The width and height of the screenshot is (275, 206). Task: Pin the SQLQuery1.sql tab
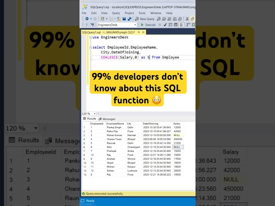point(139,32)
